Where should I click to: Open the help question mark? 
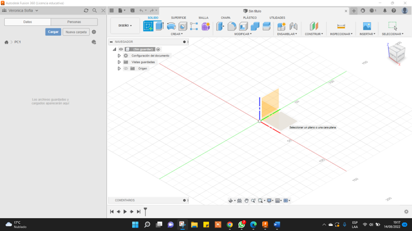click(x=393, y=11)
